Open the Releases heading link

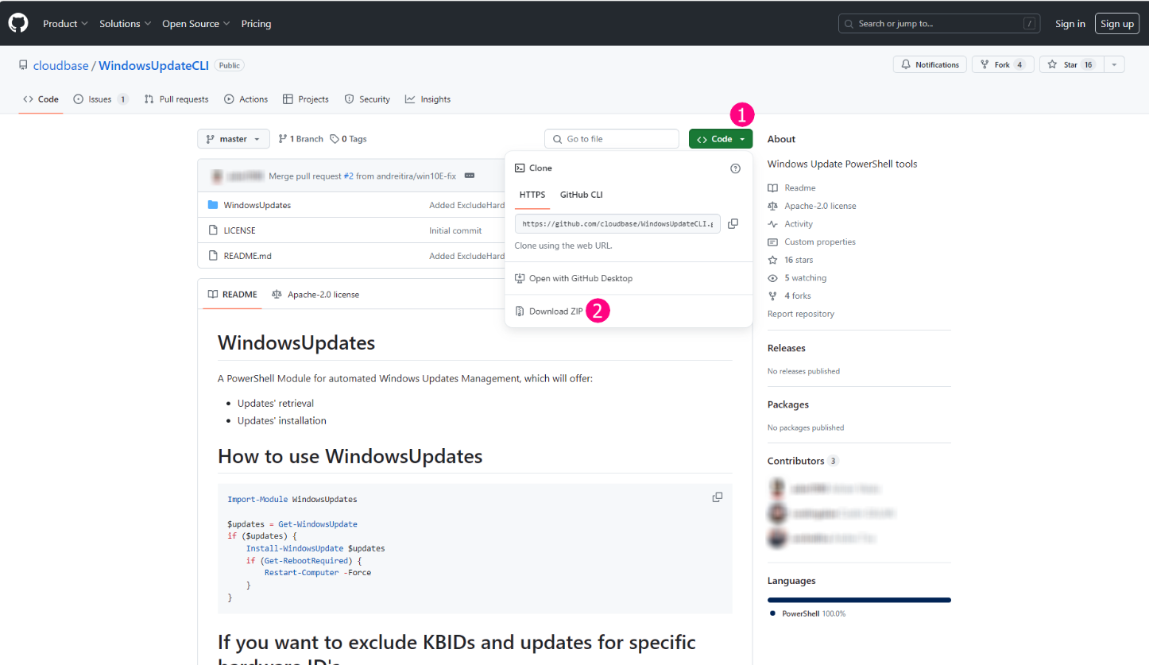click(787, 348)
